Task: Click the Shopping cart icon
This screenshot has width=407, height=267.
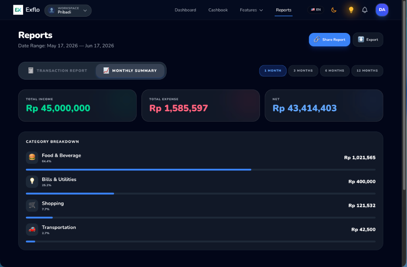Action: pyautogui.click(x=32, y=206)
